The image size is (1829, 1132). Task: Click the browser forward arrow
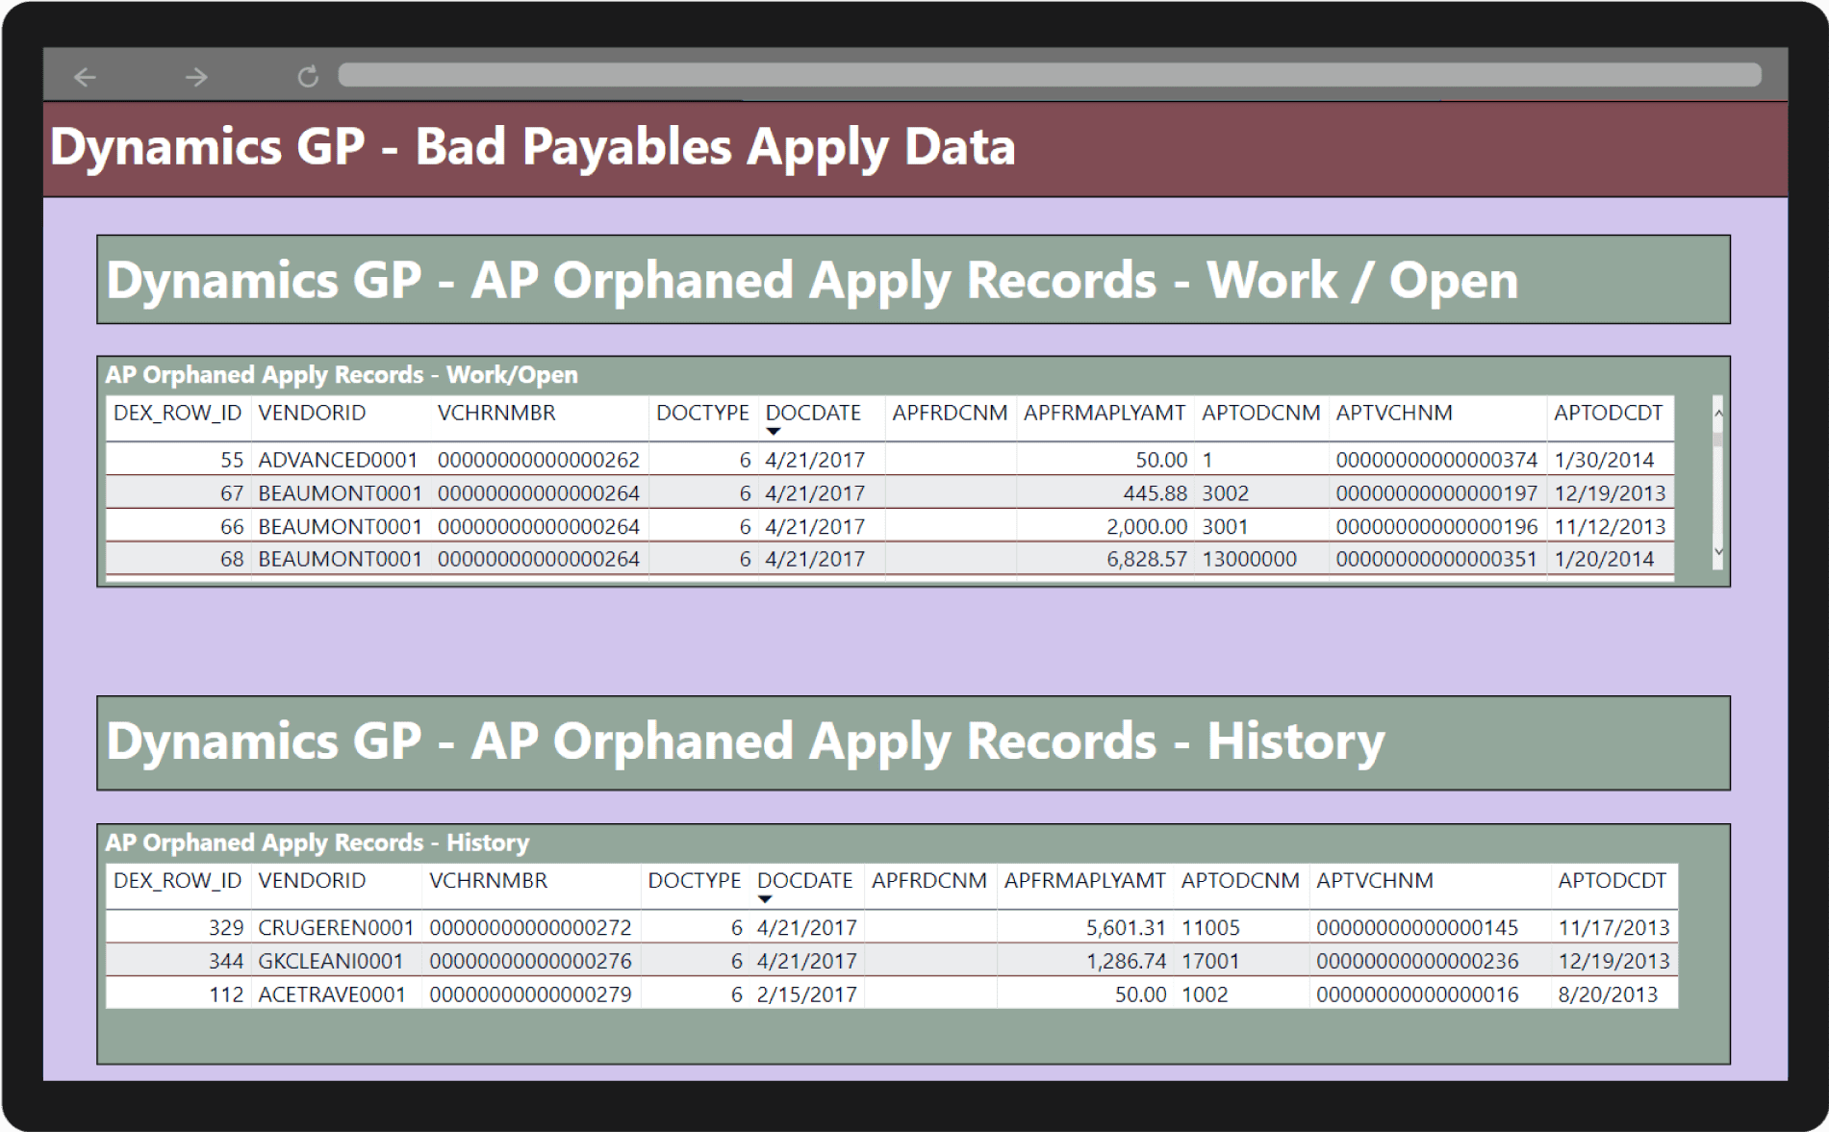tap(196, 77)
